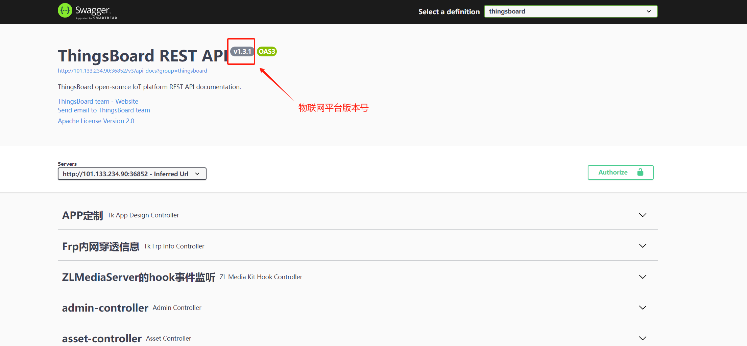Viewport: 747px width, 346px height.
Task: Click Send email to ThingsBoard team
Action: click(104, 110)
